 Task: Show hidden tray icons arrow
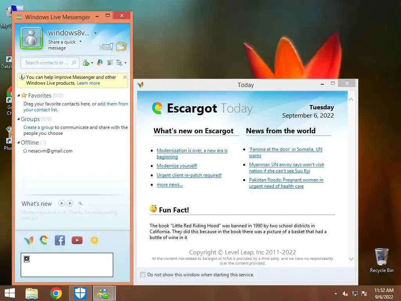[x=336, y=294]
